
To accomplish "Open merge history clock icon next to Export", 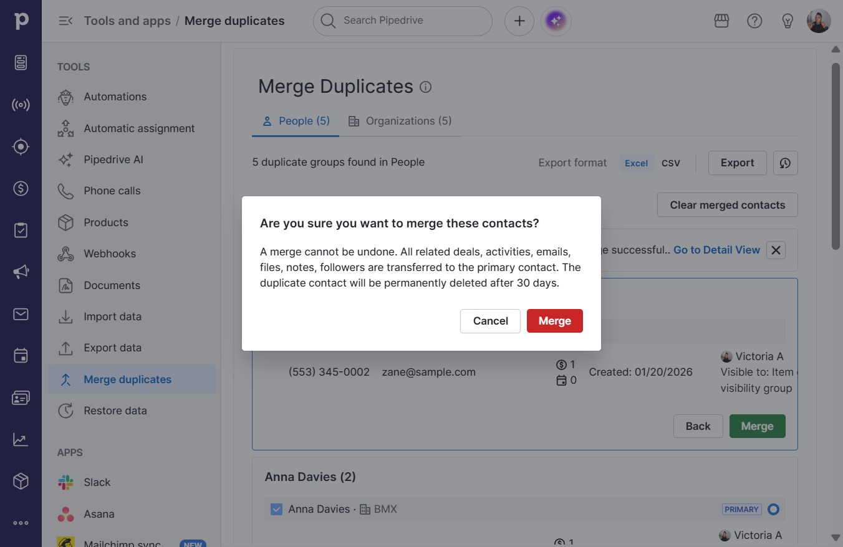I will pos(785,163).
